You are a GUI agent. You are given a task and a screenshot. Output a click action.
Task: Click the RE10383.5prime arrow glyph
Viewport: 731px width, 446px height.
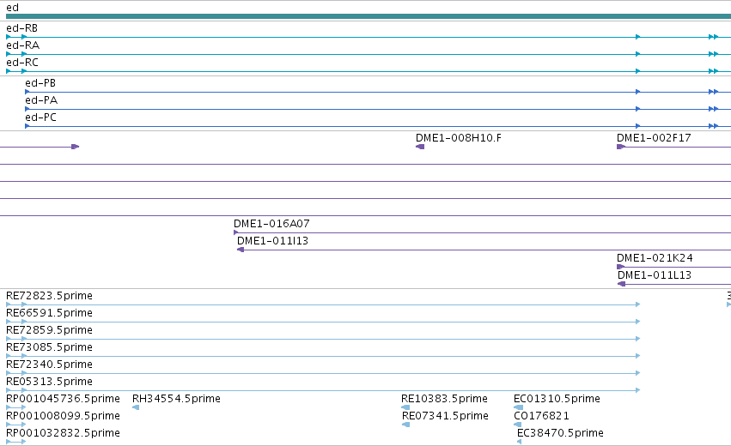pyautogui.click(x=405, y=407)
